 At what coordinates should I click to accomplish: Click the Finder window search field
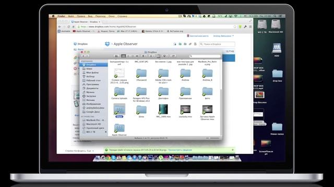point(205,56)
